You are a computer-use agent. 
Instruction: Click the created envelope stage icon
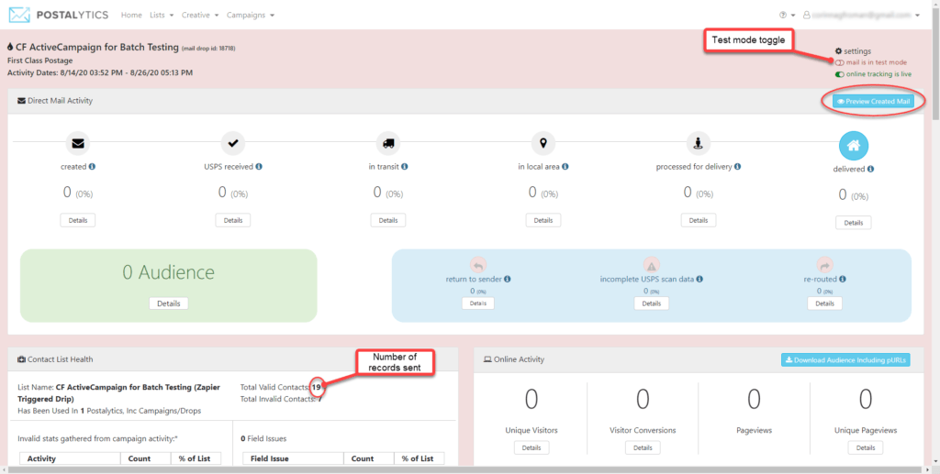(x=78, y=144)
